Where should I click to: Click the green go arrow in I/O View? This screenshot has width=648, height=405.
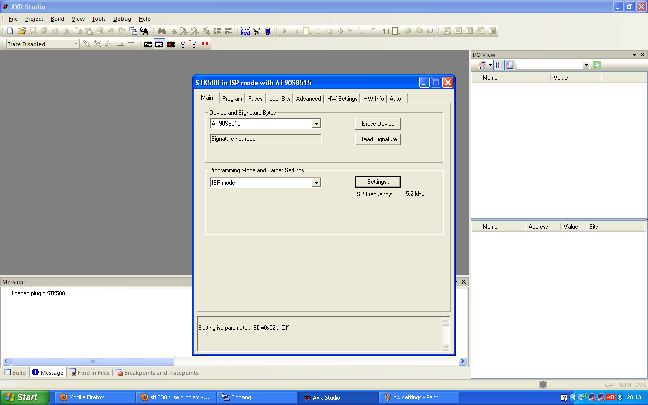coord(597,65)
